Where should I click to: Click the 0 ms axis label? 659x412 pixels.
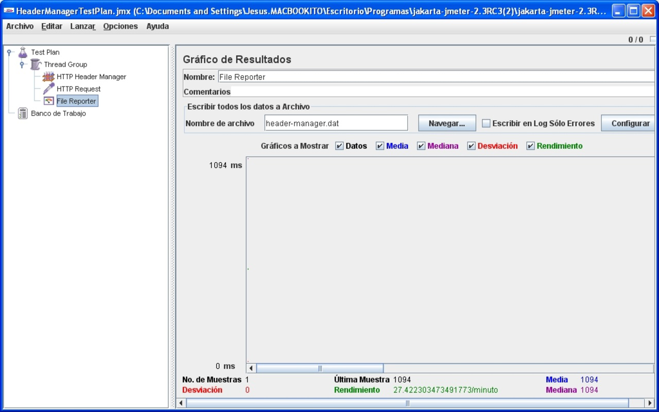(x=226, y=366)
